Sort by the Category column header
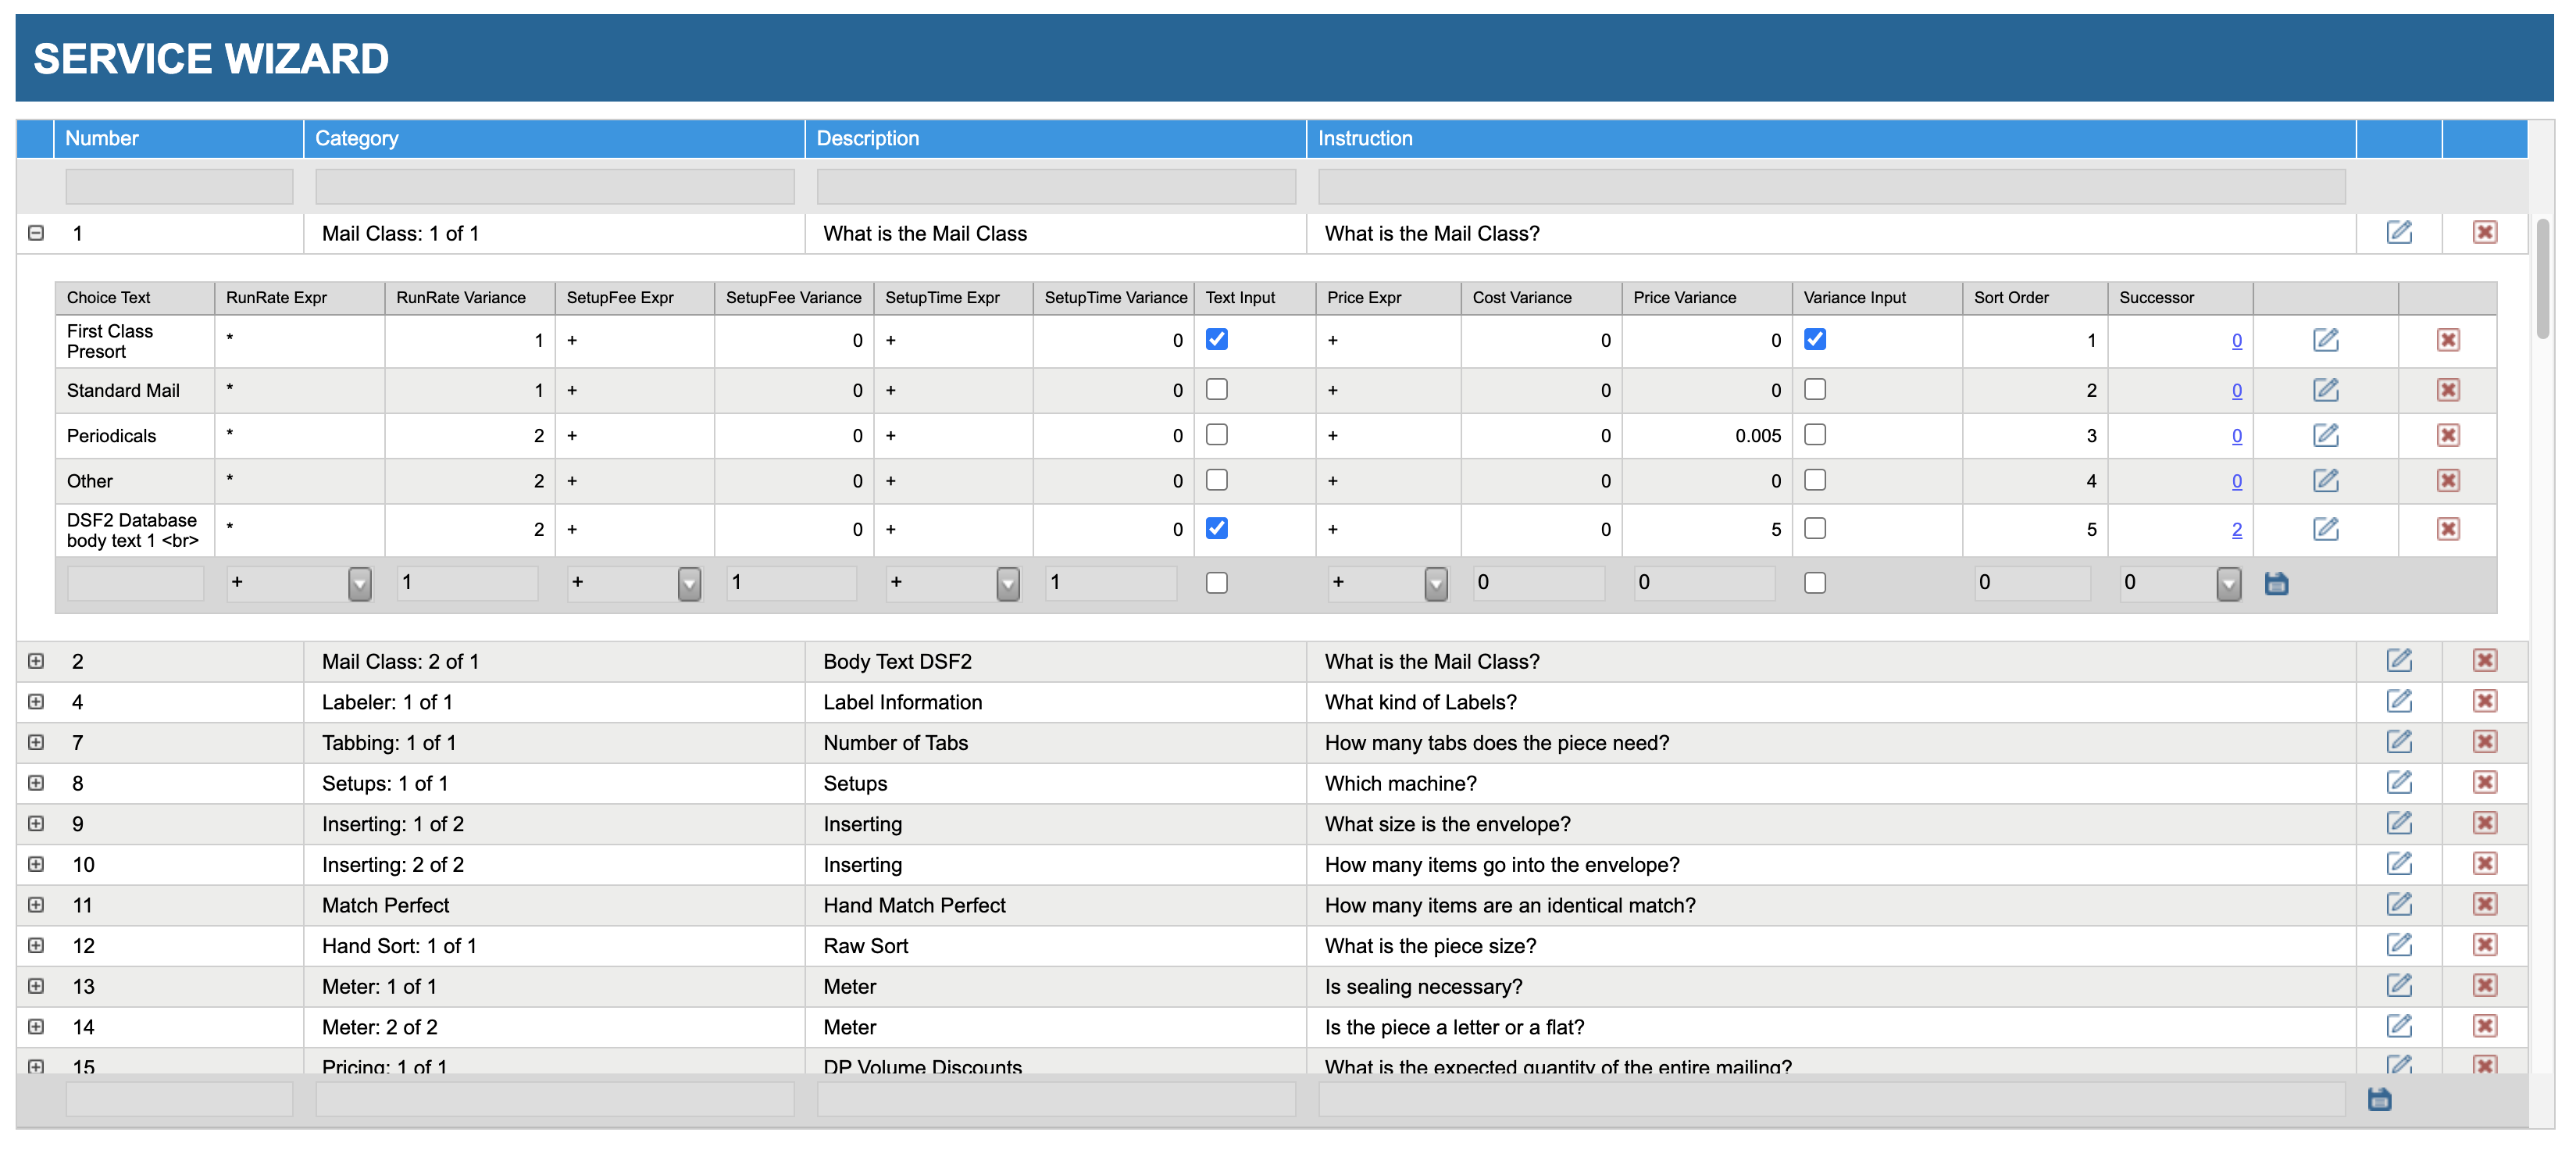This screenshot has height=1150, width=2576. [x=357, y=138]
